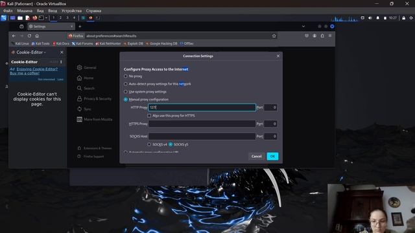Open the Kali Linux bookmark

(20, 43)
